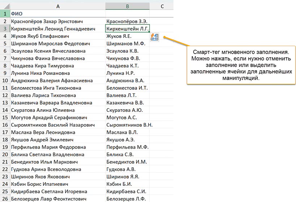Viewport: 296px width, 202px height.
Task: Select cell Маслака Вера Леонидовна
Action: pyautogui.click(x=58, y=132)
